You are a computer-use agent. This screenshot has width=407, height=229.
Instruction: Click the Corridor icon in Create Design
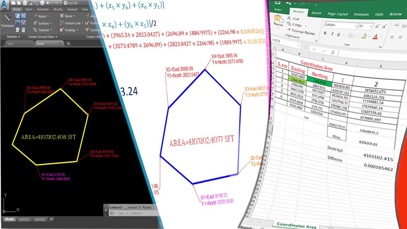point(87,30)
